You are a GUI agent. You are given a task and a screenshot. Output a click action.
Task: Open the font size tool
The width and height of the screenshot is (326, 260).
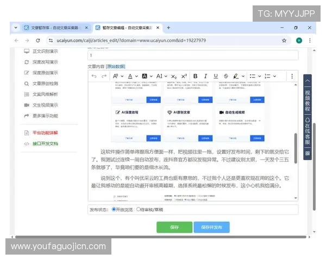(115, 76)
